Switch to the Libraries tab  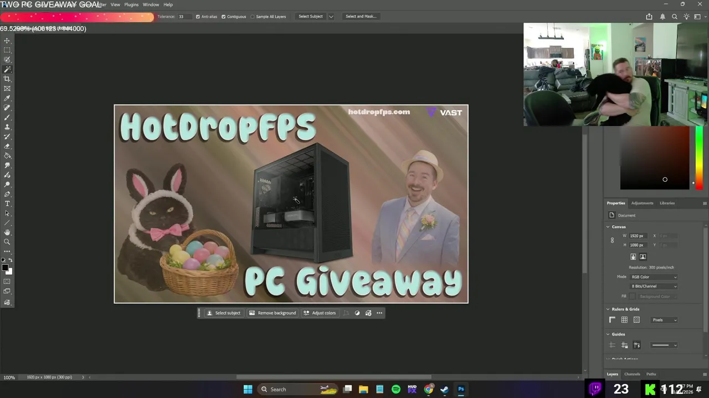(667, 203)
